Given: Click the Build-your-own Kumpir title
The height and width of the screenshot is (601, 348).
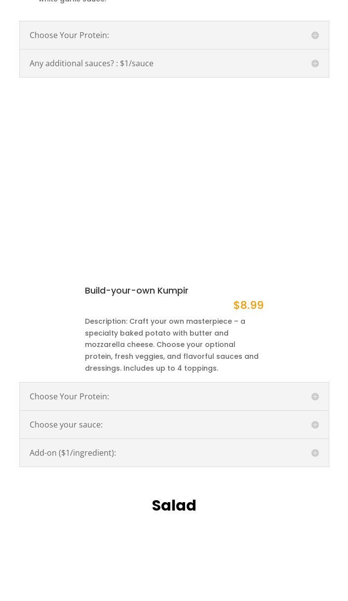Looking at the screenshot, I should click(x=136, y=291).
